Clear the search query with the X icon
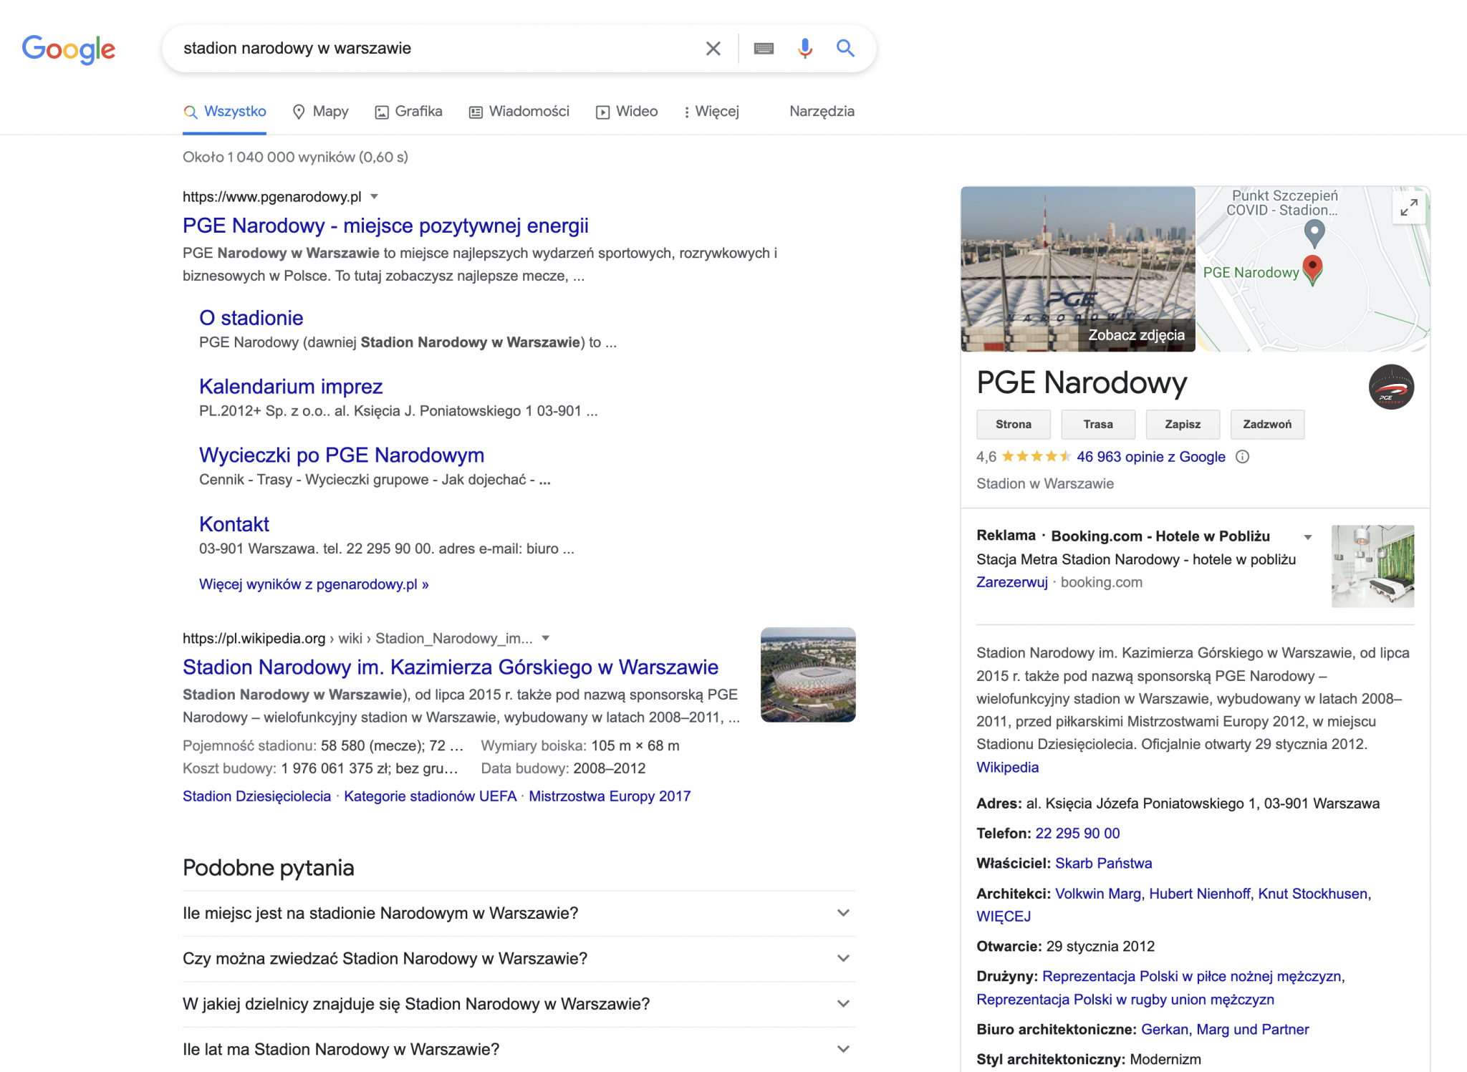 tap(713, 48)
